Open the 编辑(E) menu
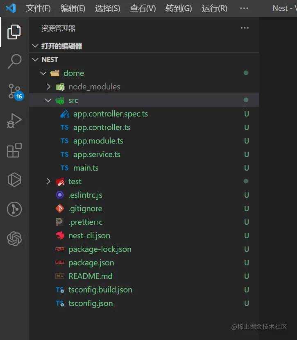297x340 pixels. pyautogui.click(x=73, y=9)
